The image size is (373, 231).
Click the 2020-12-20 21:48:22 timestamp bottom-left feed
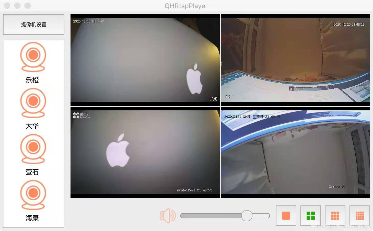pos(194,190)
